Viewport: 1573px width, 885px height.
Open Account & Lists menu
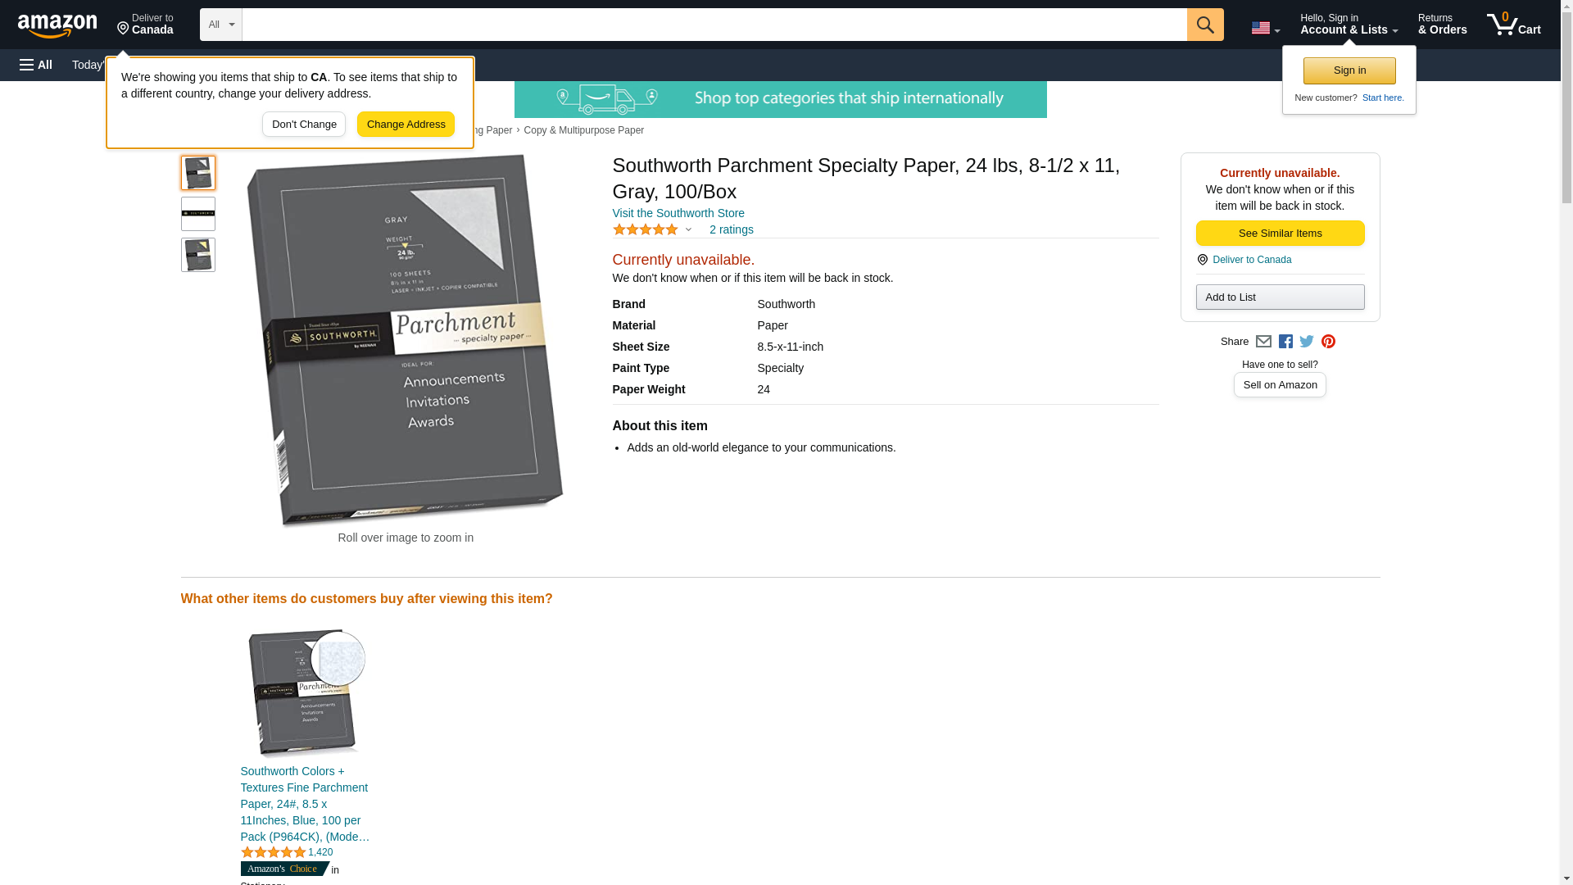click(x=1349, y=24)
